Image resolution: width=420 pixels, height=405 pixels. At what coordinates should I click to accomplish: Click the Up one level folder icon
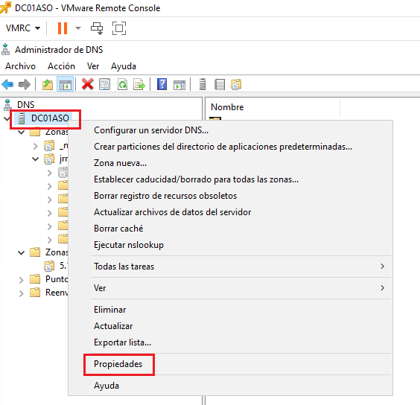click(x=48, y=85)
